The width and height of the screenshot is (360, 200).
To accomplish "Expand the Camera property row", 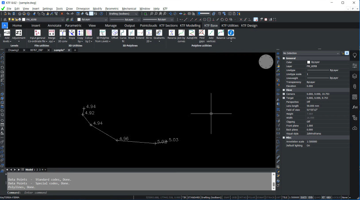I will (x=284, y=94).
